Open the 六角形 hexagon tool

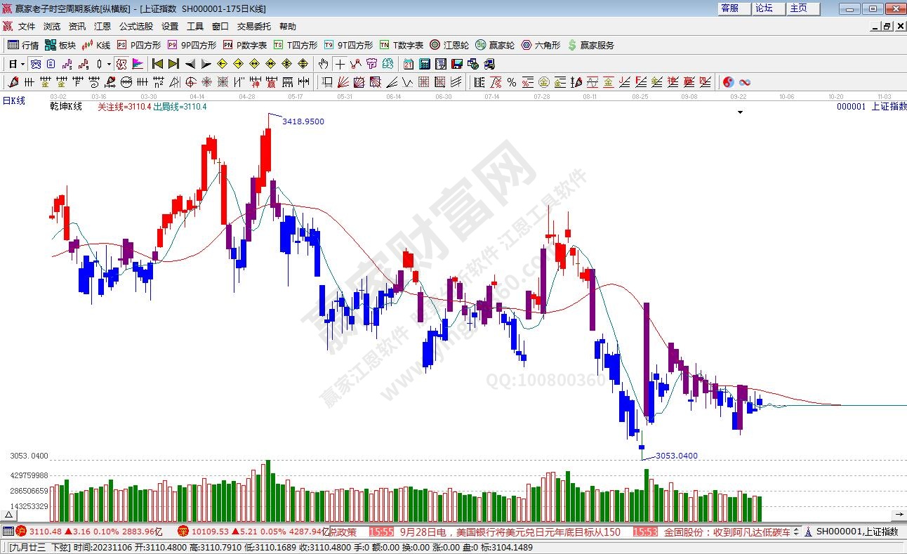(x=541, y=45)
